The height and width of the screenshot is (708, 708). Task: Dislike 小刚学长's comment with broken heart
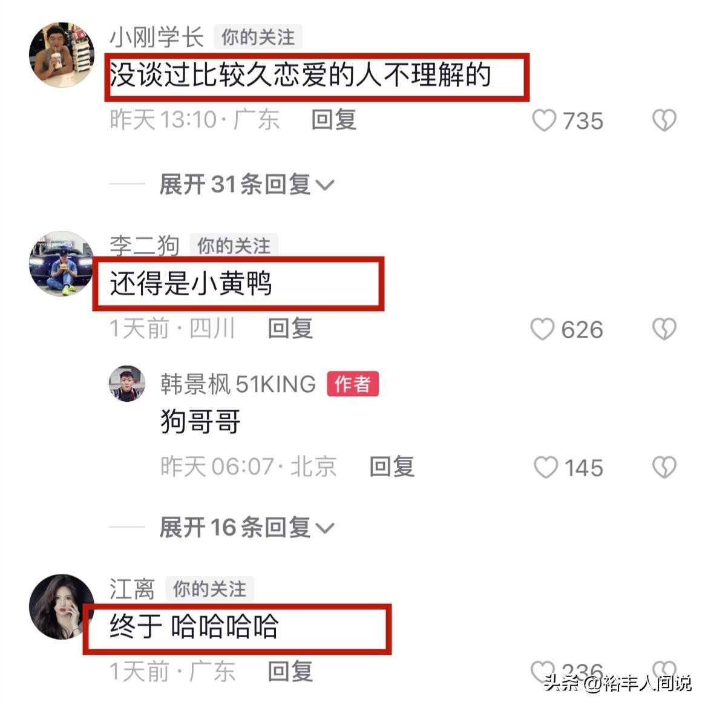[664, 120]
